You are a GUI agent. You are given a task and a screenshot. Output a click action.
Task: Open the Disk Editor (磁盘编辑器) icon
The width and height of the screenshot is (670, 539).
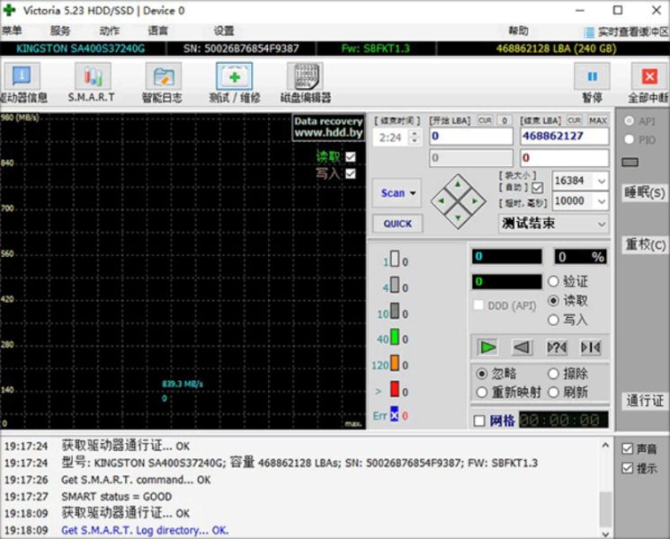click(x=305, y=77)
